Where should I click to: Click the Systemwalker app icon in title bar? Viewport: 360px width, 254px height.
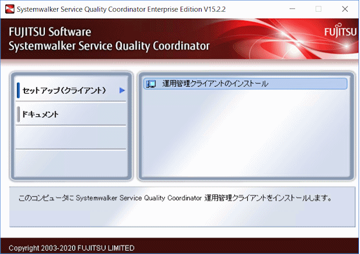9,9
